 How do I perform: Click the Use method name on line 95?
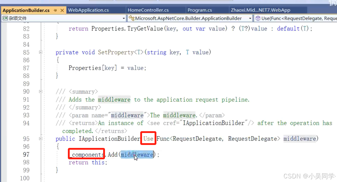point(148,139)
